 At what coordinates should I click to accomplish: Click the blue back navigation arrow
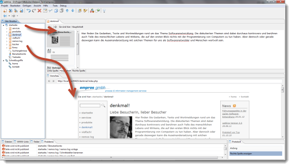[x=5, y=16]
